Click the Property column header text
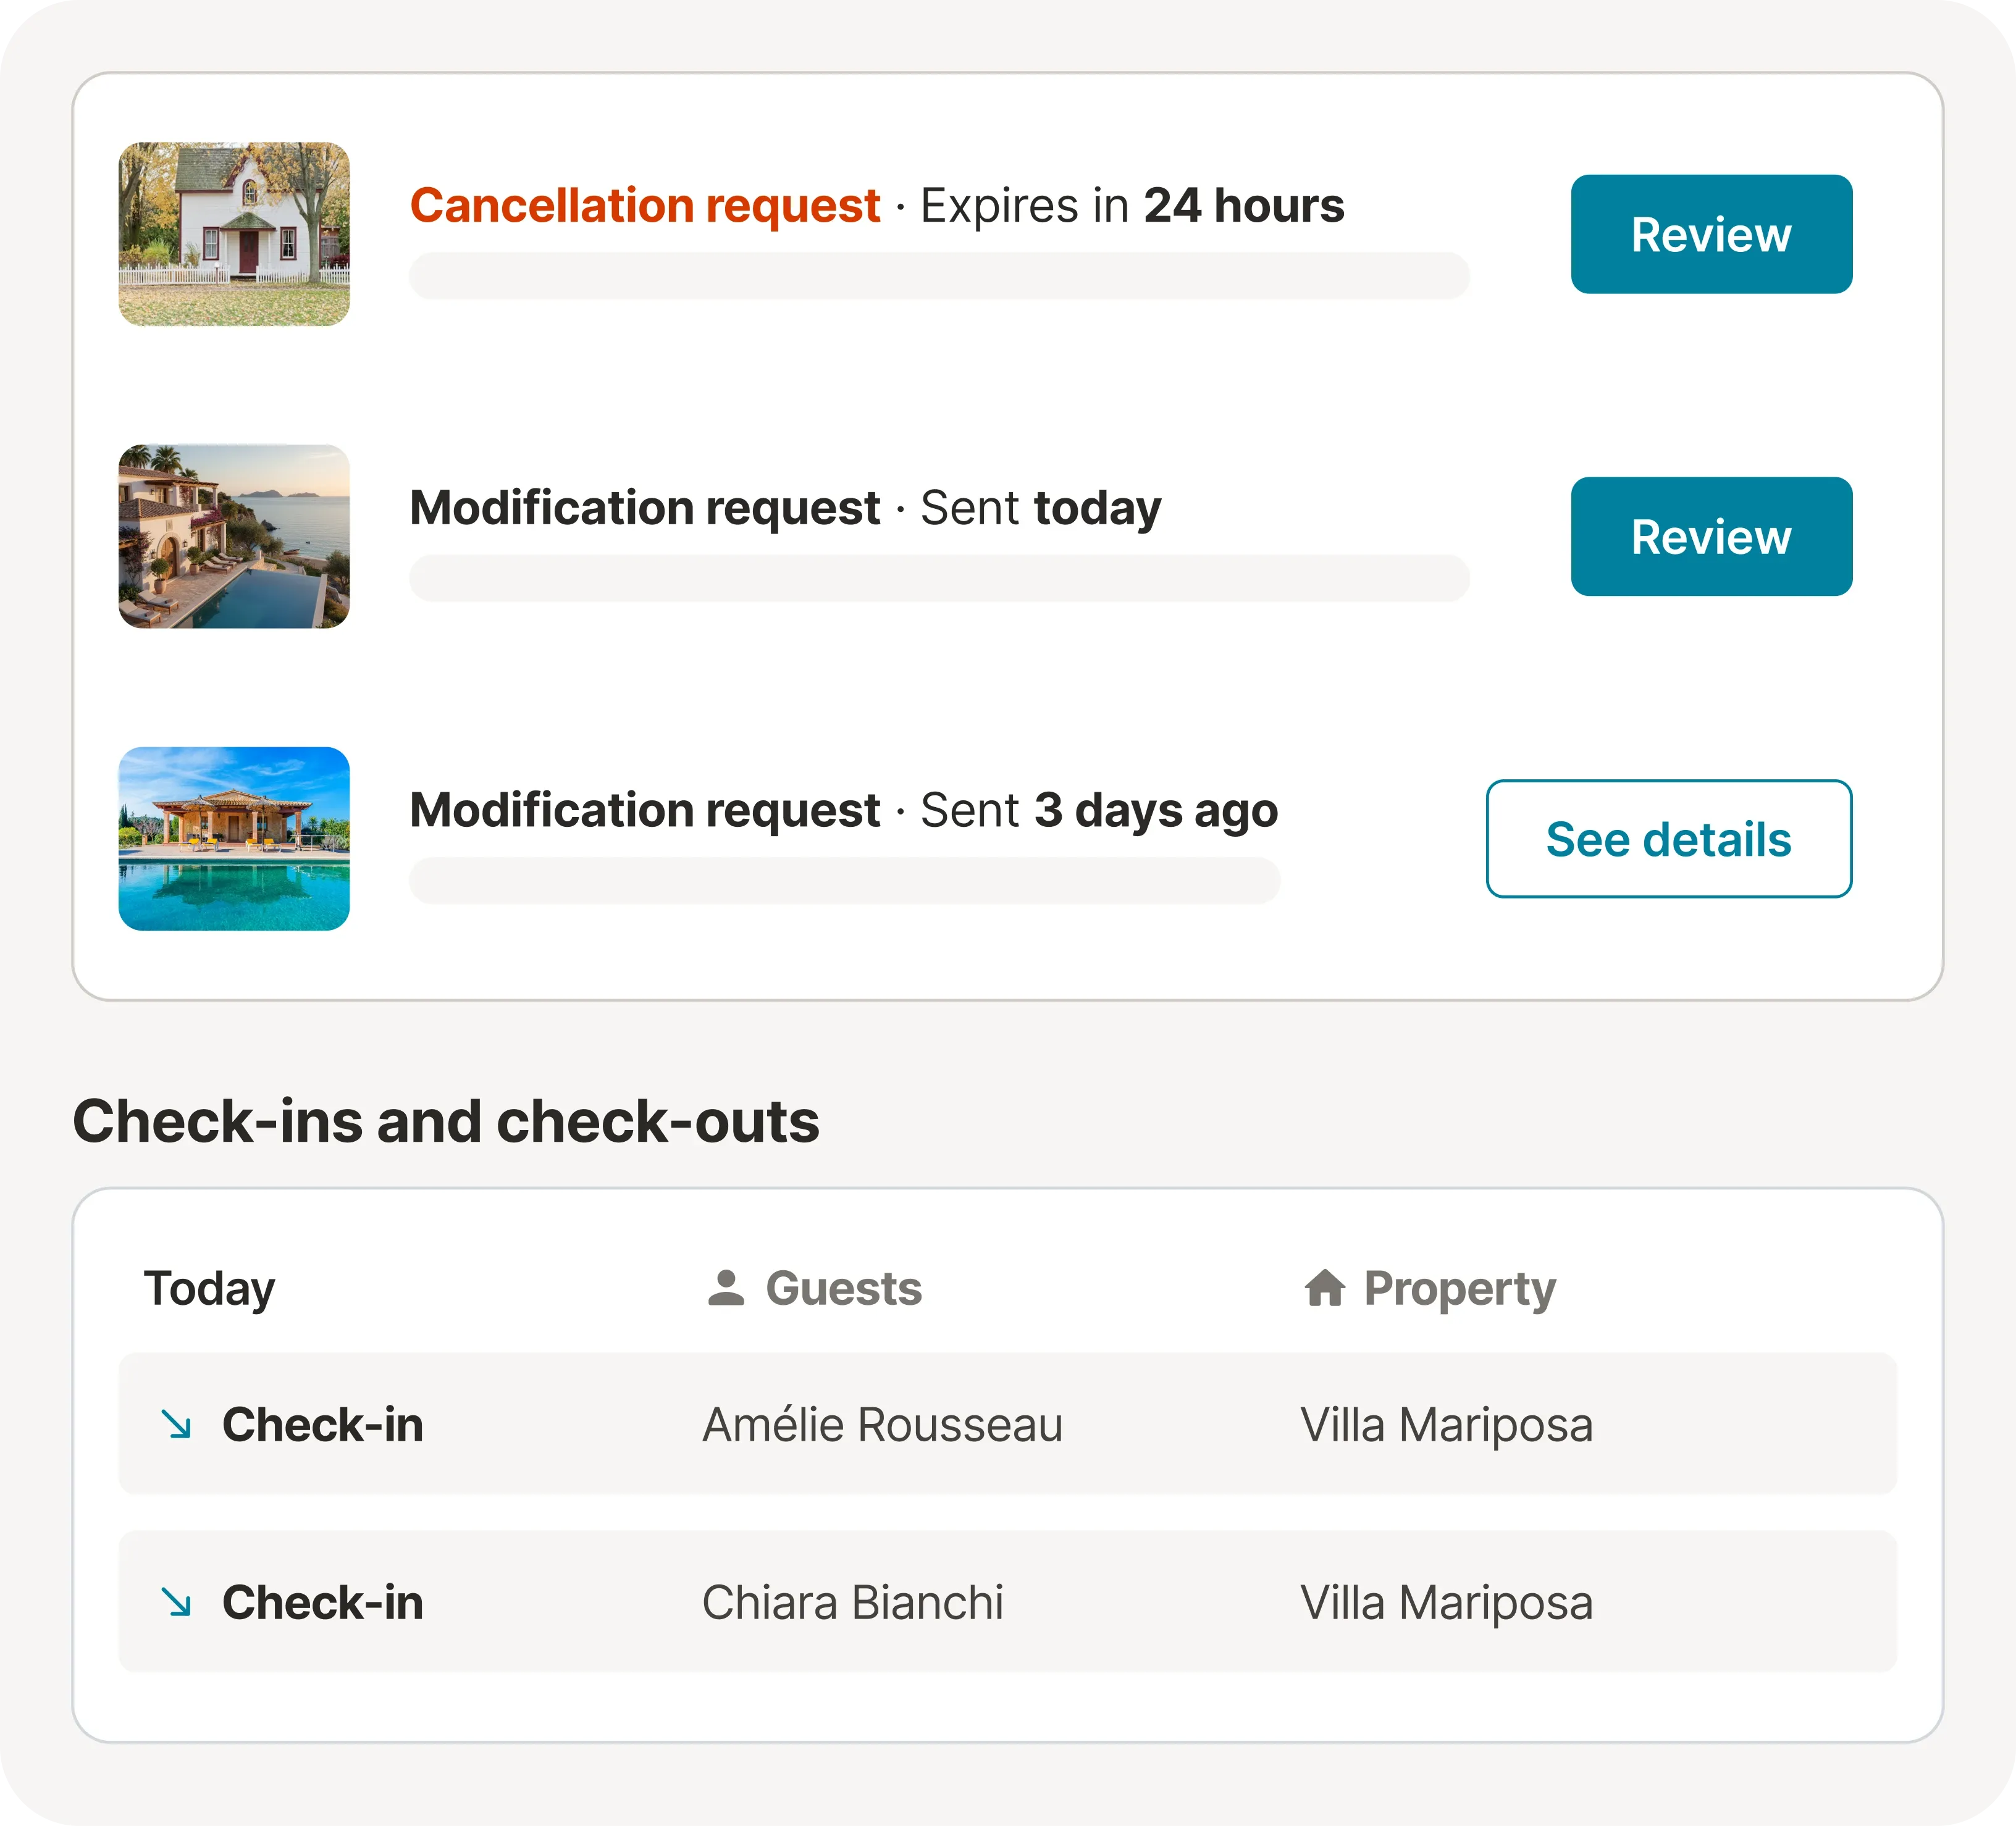2016x1826 pixels. [x=1460, y=1288]
